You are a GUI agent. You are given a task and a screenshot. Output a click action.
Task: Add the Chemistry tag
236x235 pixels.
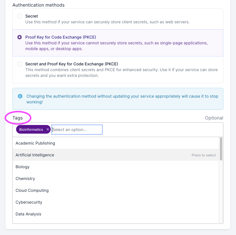[25, 179]
